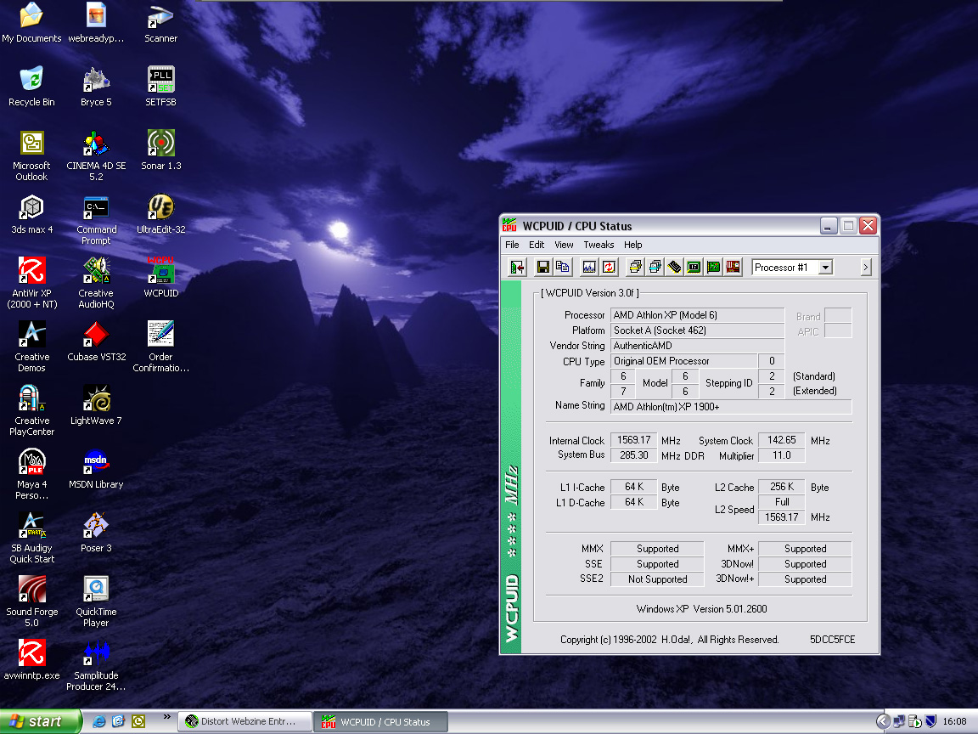Click the memory module toolbar icon
The height and width of the screenshot is (734, 978).
pyautogui.click(x=674, y=268)
